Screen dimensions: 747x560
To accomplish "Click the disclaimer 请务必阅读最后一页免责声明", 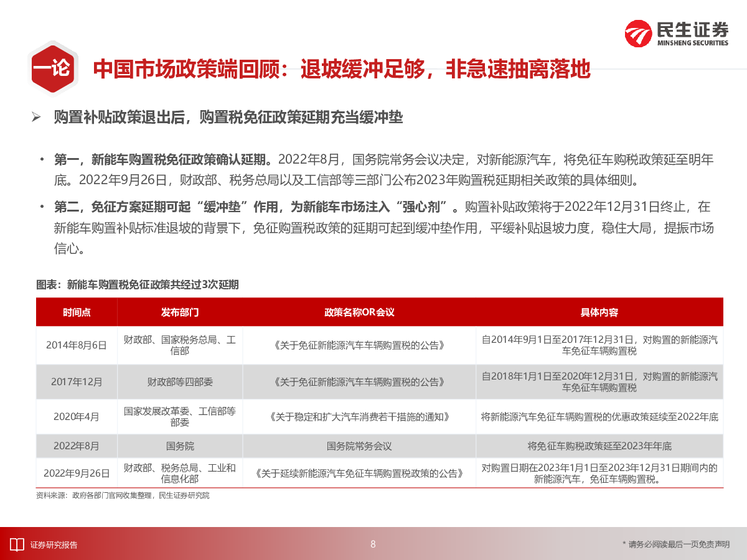I will pos(676,545).
